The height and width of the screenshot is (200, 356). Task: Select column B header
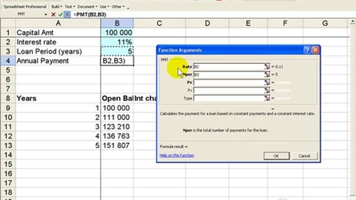[117, 23]
